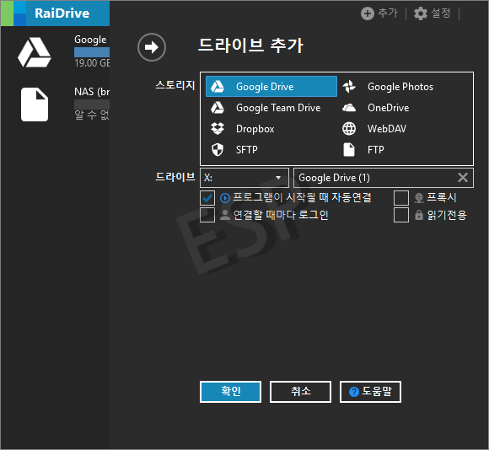Enable the 읽기전용 checkbox
This screenshot has width=489, height=450.
[x=401, y=215]
